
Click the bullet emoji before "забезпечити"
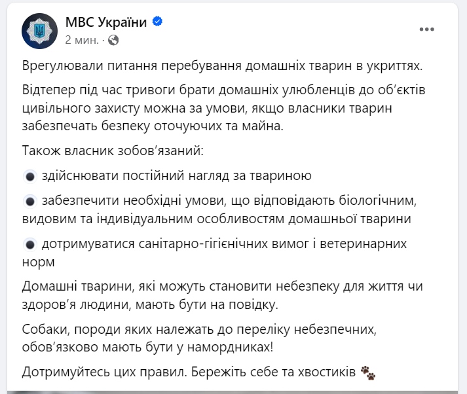(x=29, y=200)
